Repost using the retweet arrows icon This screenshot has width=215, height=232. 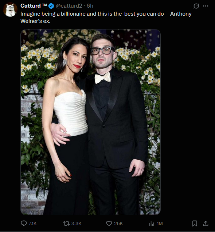pos(66,223)
